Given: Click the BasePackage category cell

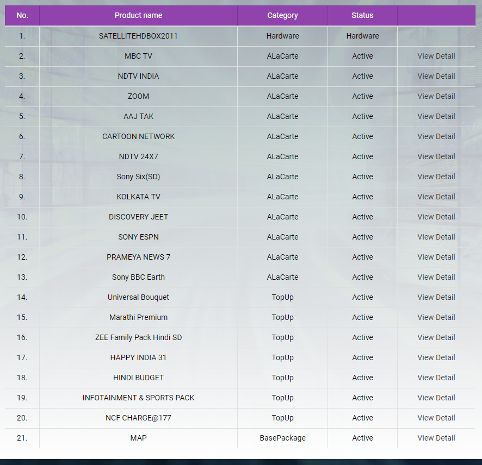Looking at the screenshot, I should point(282,438).
